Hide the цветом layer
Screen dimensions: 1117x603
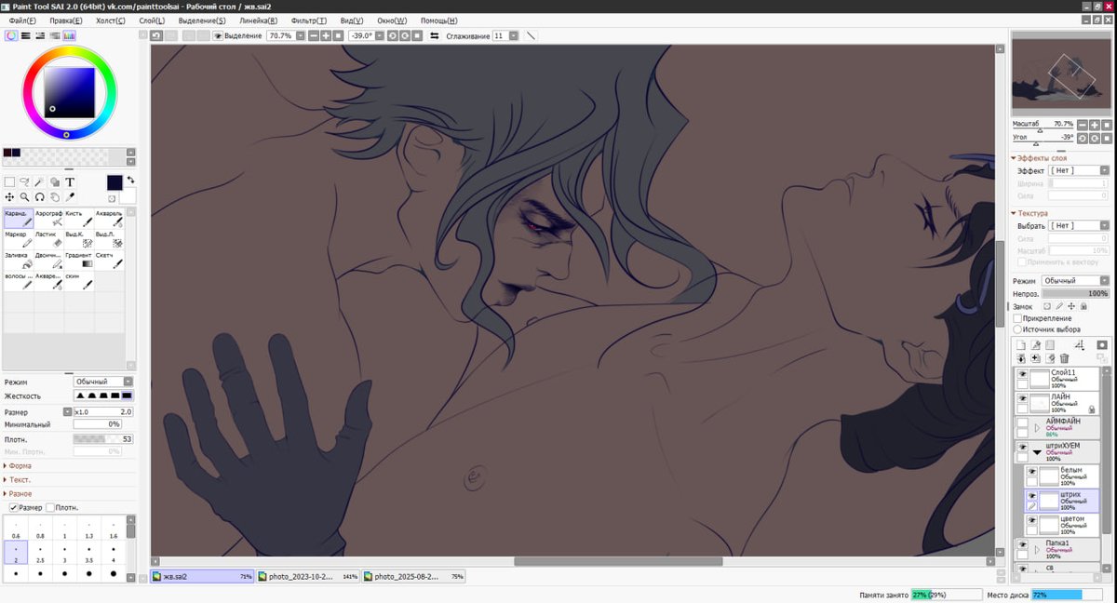(x=1031, y=520)
